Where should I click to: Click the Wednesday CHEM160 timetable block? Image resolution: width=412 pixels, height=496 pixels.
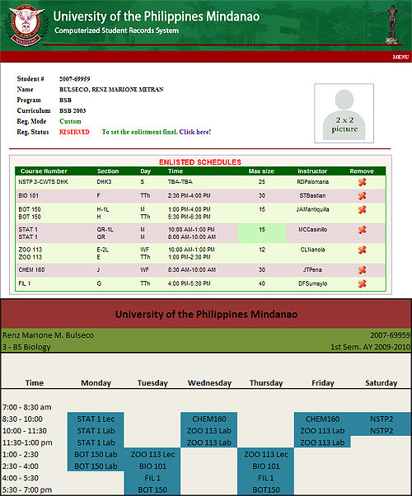(x=208, y=419)
